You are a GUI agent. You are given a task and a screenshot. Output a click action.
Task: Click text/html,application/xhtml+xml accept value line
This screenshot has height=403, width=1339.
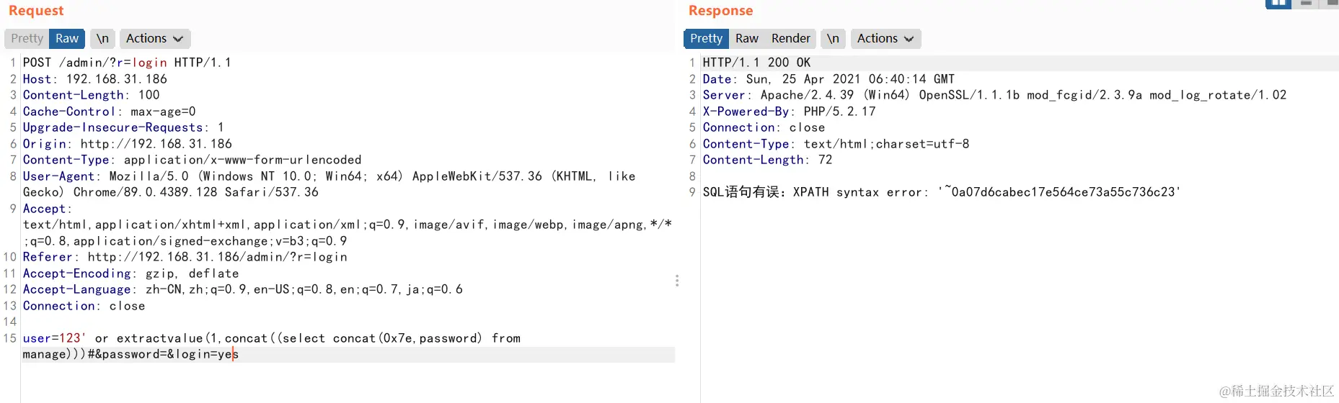click(348, 225)
